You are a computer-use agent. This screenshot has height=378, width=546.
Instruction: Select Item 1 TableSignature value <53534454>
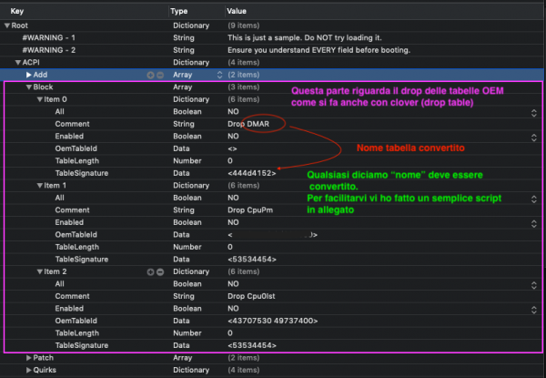click(252, 260)
